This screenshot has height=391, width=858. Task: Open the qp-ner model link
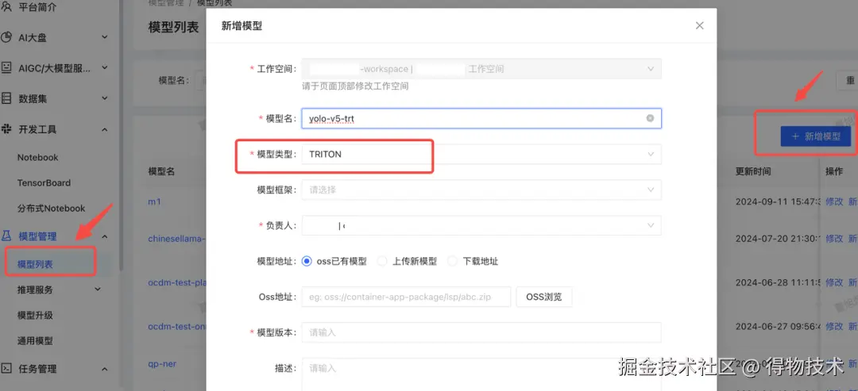(x=162, y=363)
